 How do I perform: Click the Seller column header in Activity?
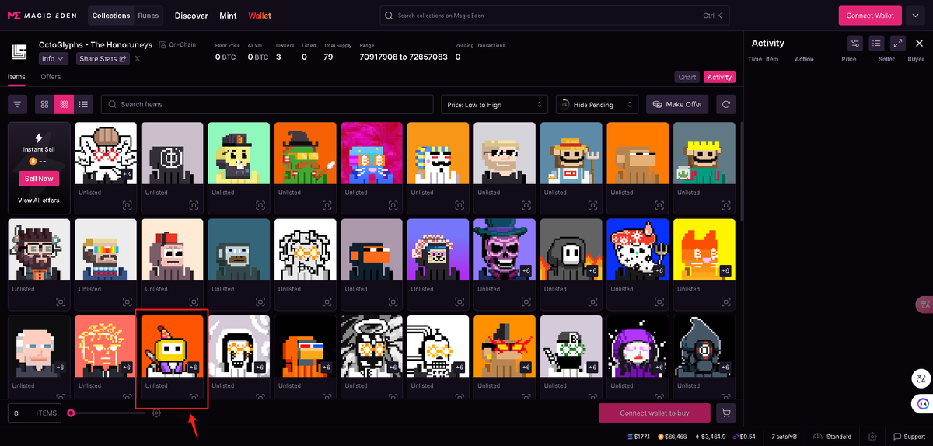pyautogui.click(x=886, y=59)
